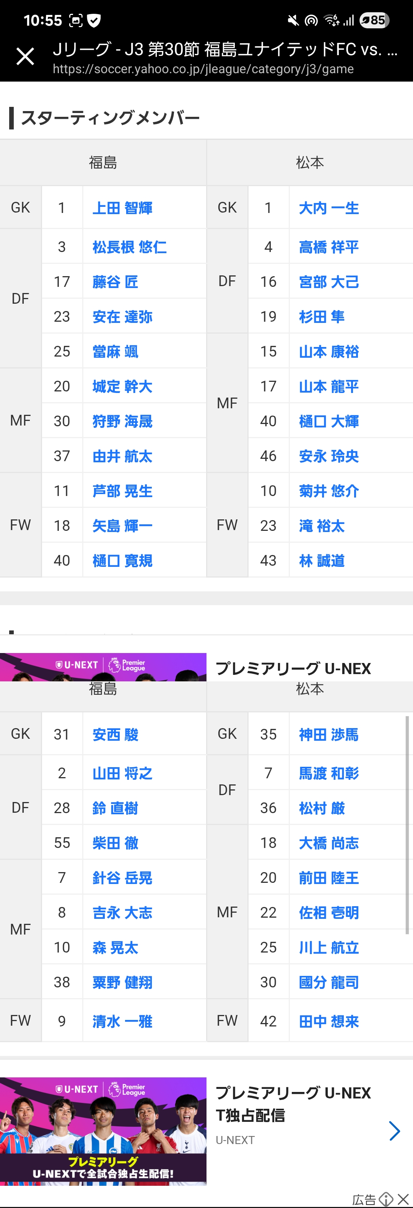Image resolution: width=413 pixels, height=1208 pixels.
Task: Open player 菊井 悠介 profile link
Action: (x=329, y=491)
